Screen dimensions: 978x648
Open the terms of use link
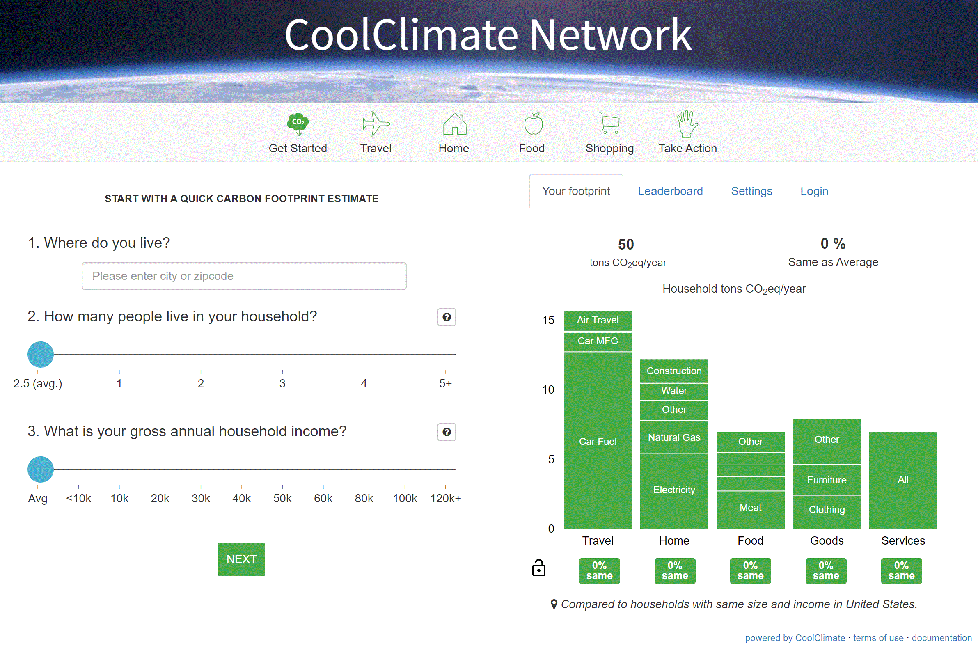pos(878,638)
